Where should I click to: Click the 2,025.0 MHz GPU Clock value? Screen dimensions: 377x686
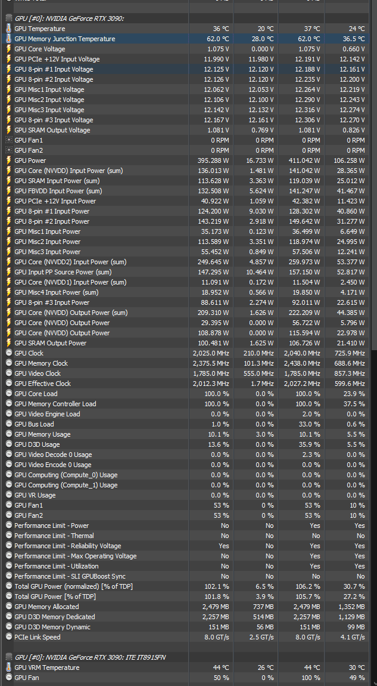point(211,353)
